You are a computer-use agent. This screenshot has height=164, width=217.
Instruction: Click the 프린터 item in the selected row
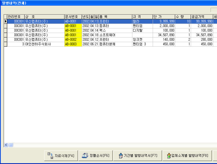[115, 21]
